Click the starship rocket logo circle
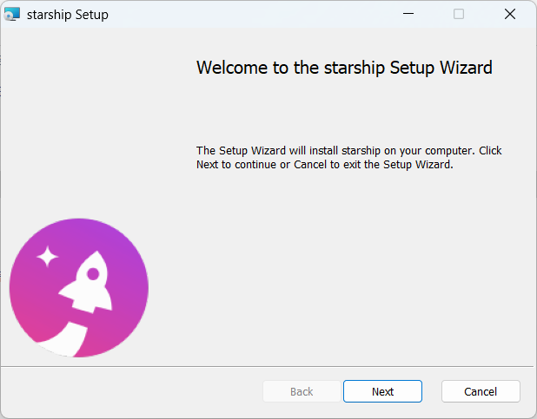Viewport: 537px width, 419px height. tap(79, 288)
